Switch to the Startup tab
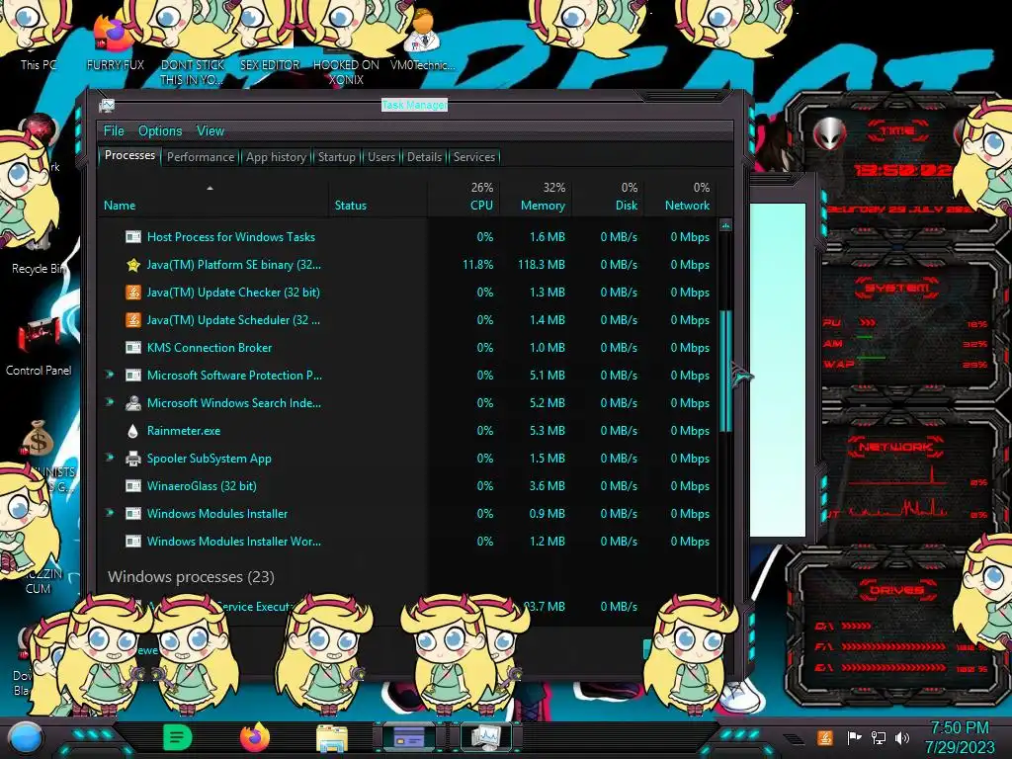 click(x=336, y=157)
